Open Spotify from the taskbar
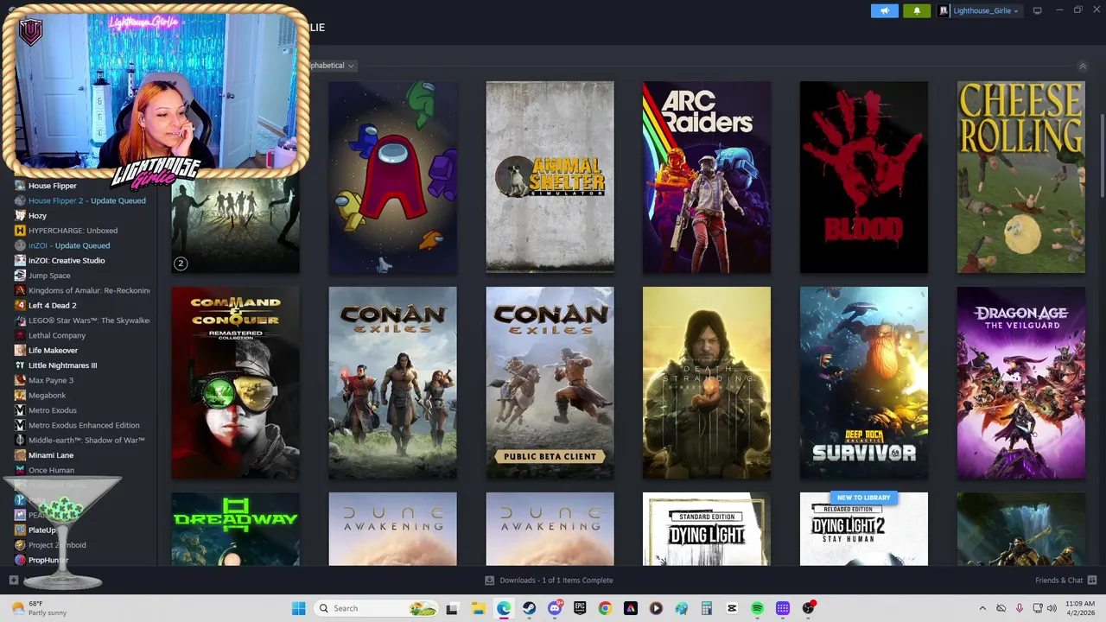 tap(757, 608)
